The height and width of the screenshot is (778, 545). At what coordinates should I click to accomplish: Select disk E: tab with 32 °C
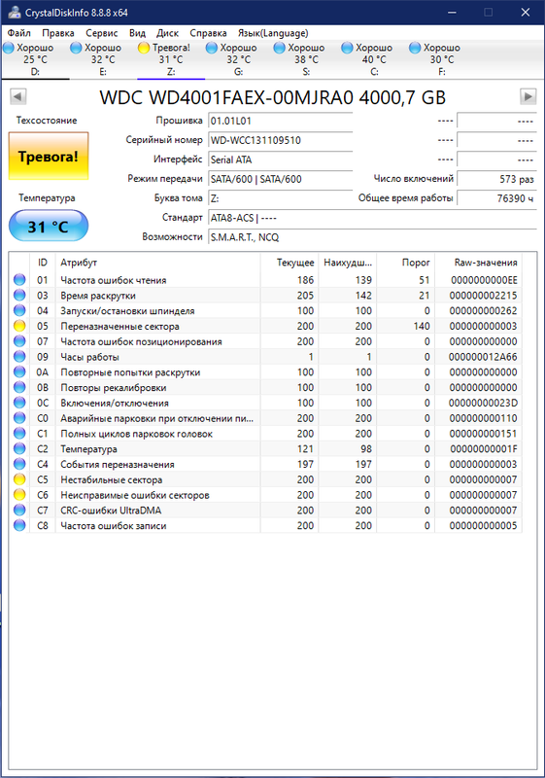coord(103,59)
